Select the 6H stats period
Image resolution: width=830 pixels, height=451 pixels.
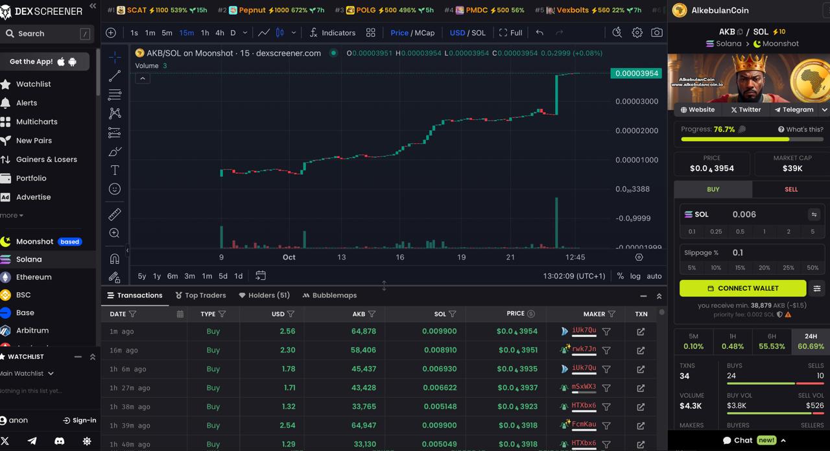point(772,341)
